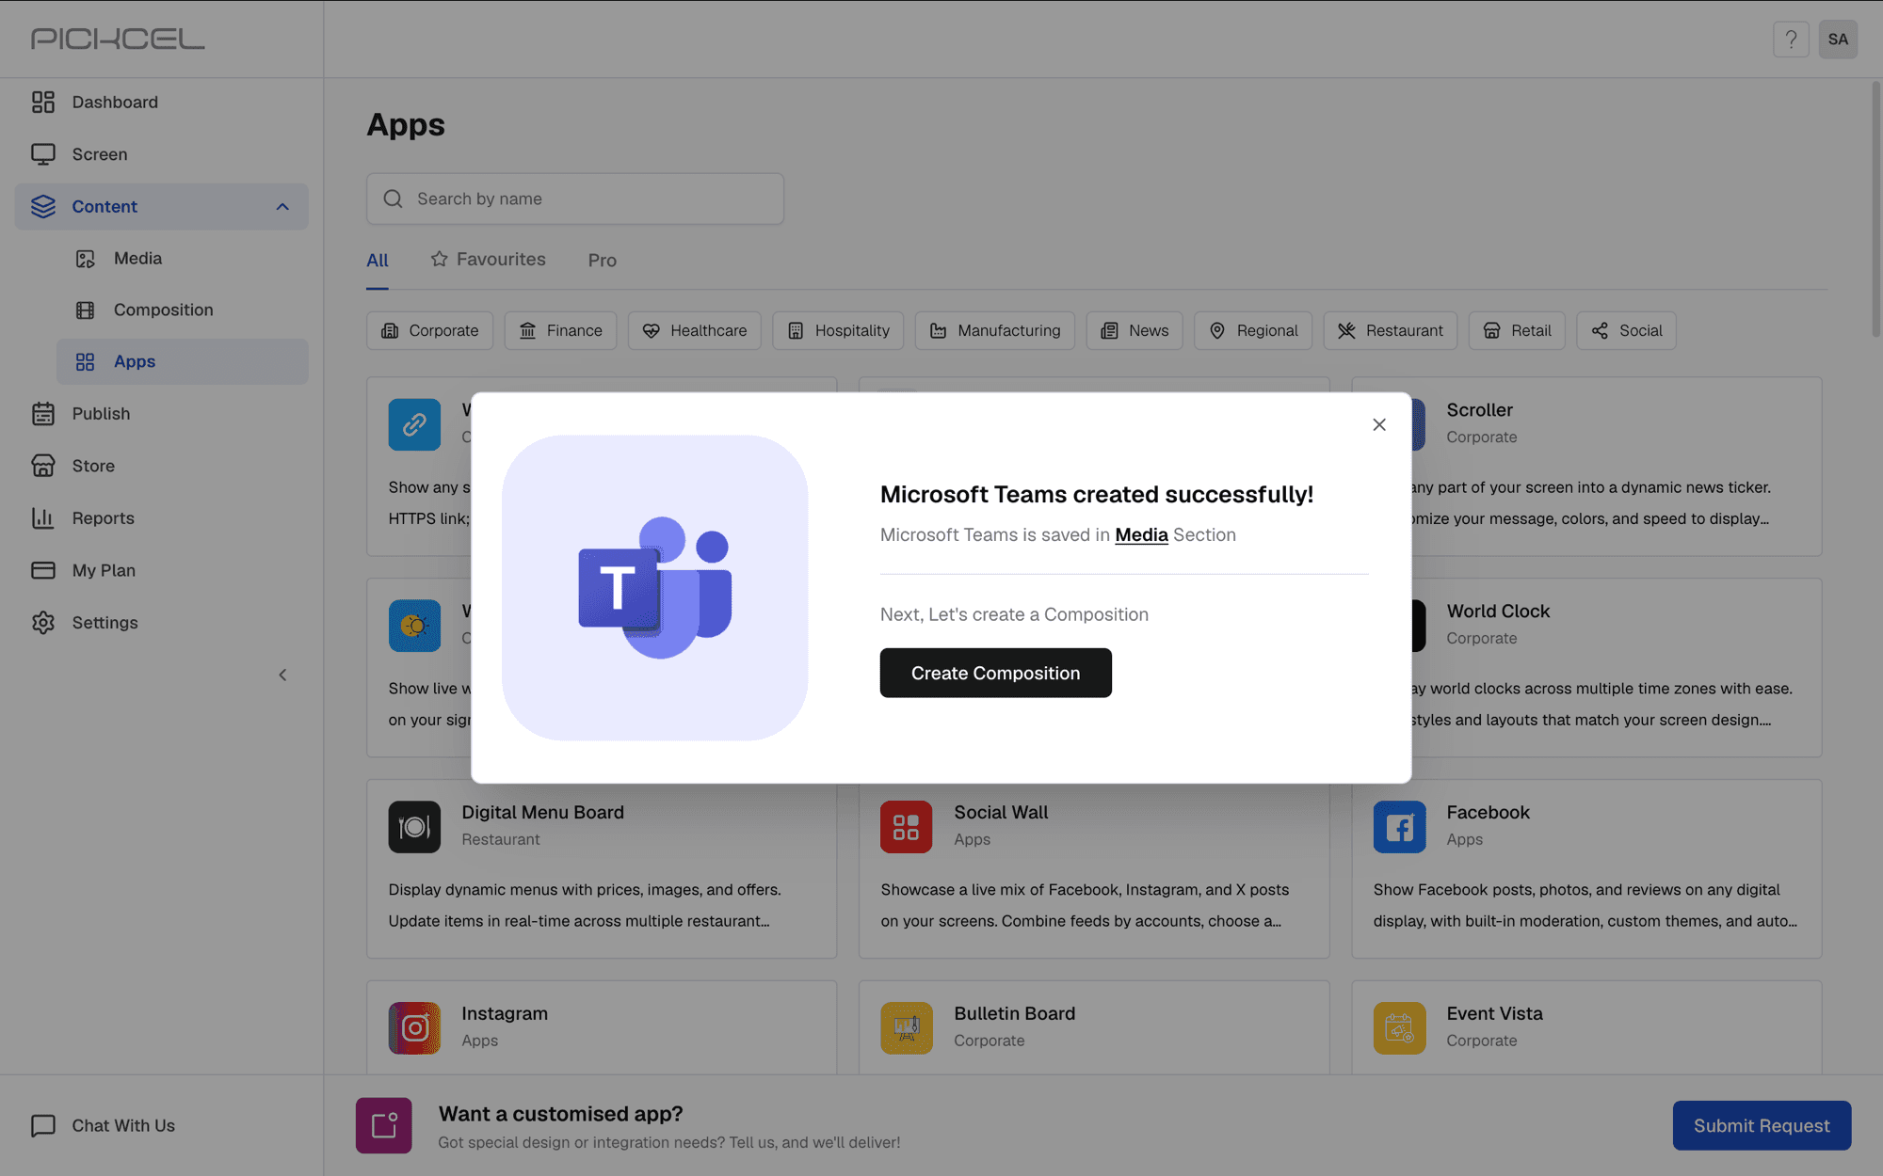Filter apps by News
The height and width of the screenshot is (1176, 1883).
pos(1135,330)
